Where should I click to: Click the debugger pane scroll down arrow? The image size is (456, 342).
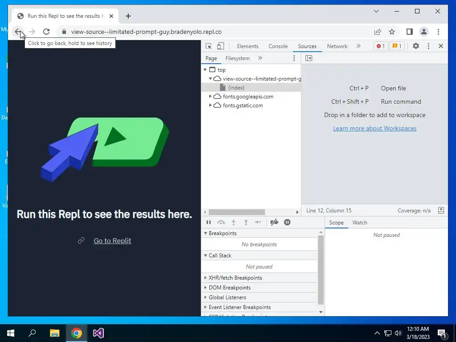coord(321,312)
